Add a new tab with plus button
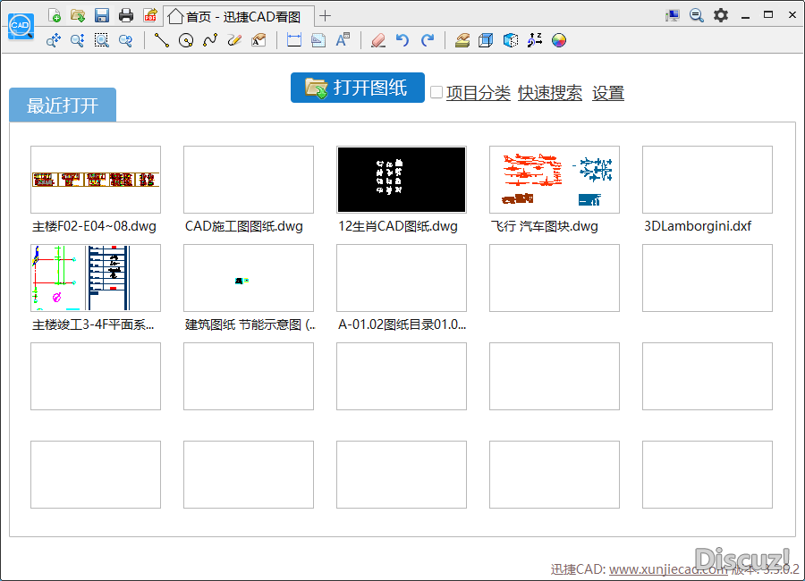This screenshot has height=581, width=805. 326,15
